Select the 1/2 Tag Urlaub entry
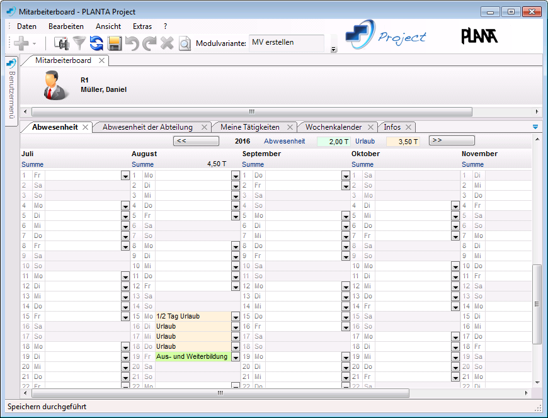The height and width of the screenshot is (418, 548). pos(193,317)
